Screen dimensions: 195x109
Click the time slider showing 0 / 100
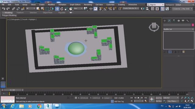(x=12, y=90)
